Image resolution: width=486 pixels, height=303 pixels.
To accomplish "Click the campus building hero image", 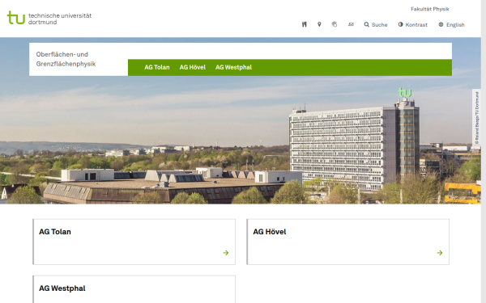I will (241, 139).
